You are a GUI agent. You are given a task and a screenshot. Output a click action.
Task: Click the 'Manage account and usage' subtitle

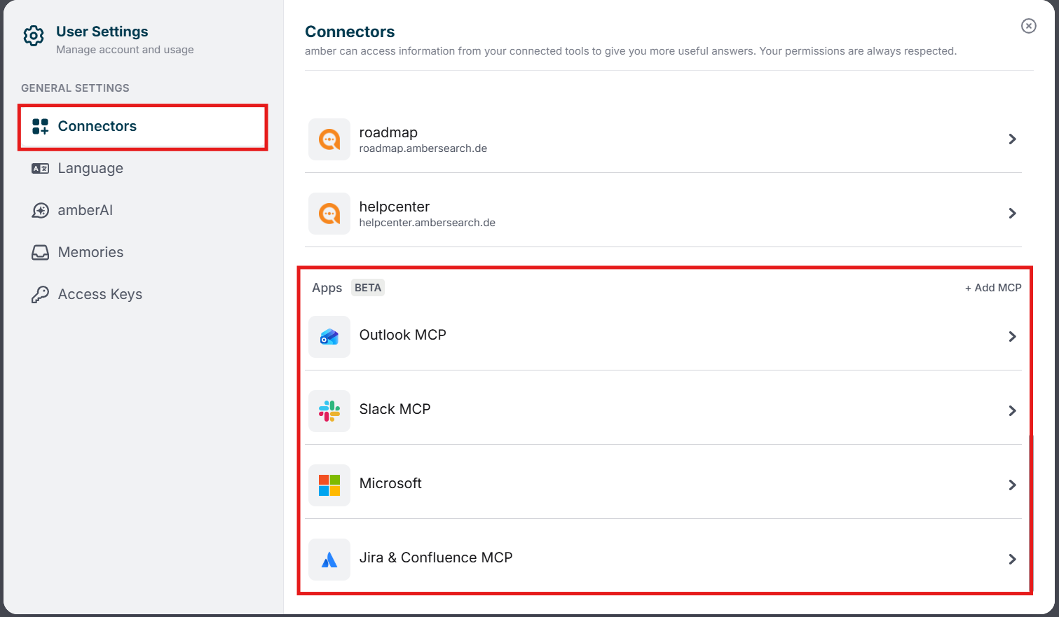click(125, 50)
